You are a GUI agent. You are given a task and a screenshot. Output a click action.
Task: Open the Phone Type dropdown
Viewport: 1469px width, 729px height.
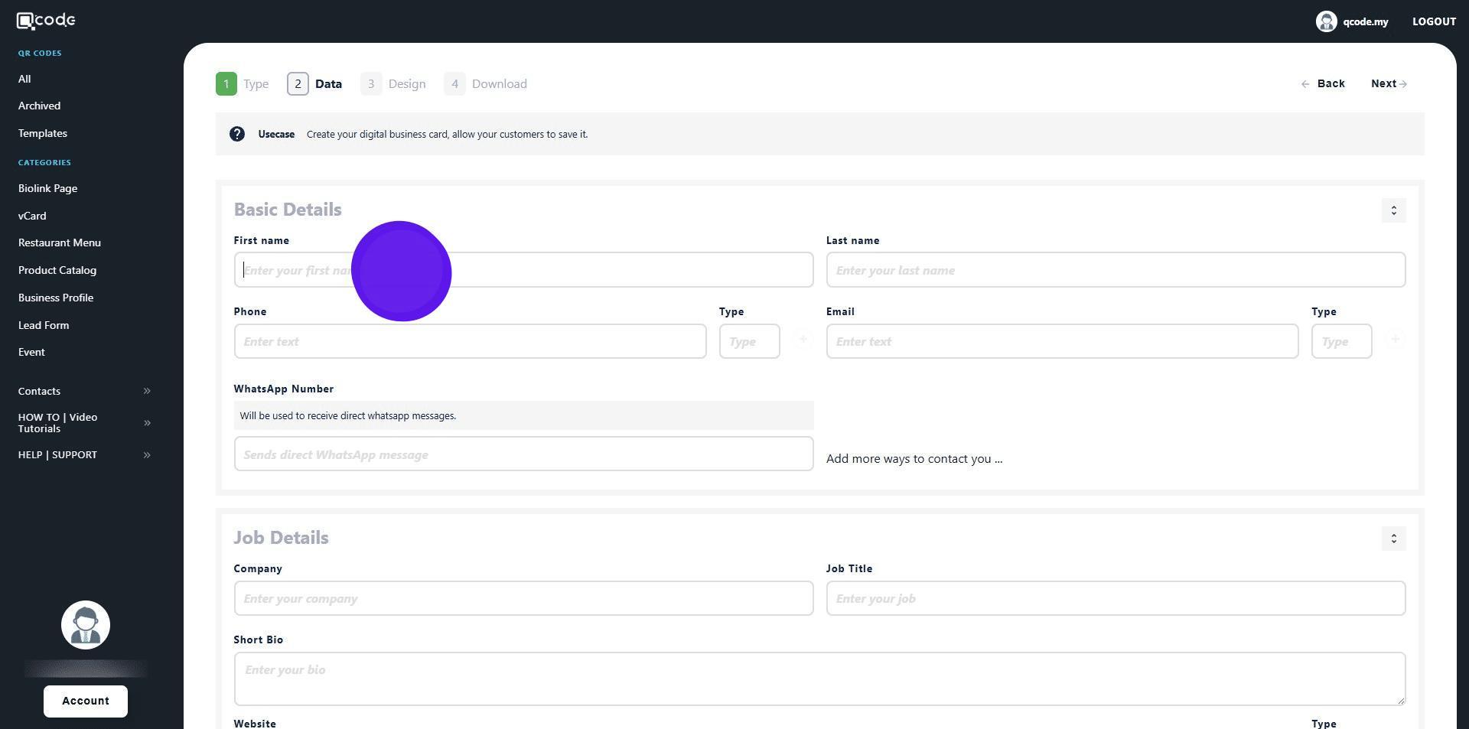[x=749, y=342]
